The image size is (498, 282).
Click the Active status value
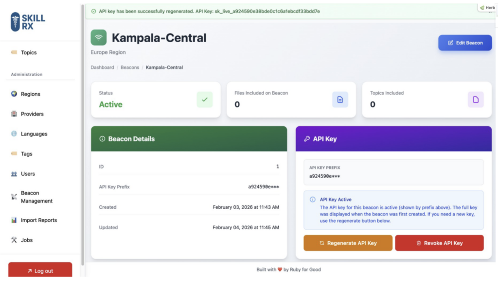[110, 104]
